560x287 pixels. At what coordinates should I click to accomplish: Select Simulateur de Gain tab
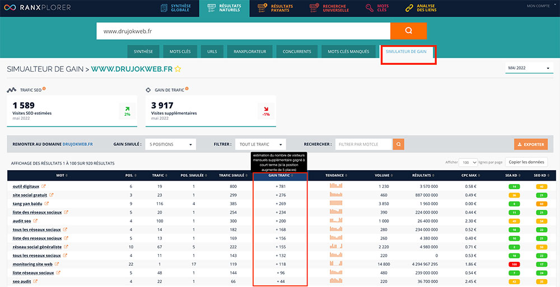(407, 51)
